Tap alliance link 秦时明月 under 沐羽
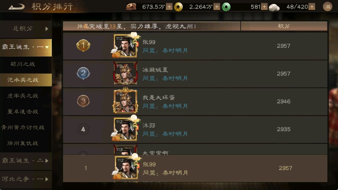The image size is (338, 190). [175, 134]
